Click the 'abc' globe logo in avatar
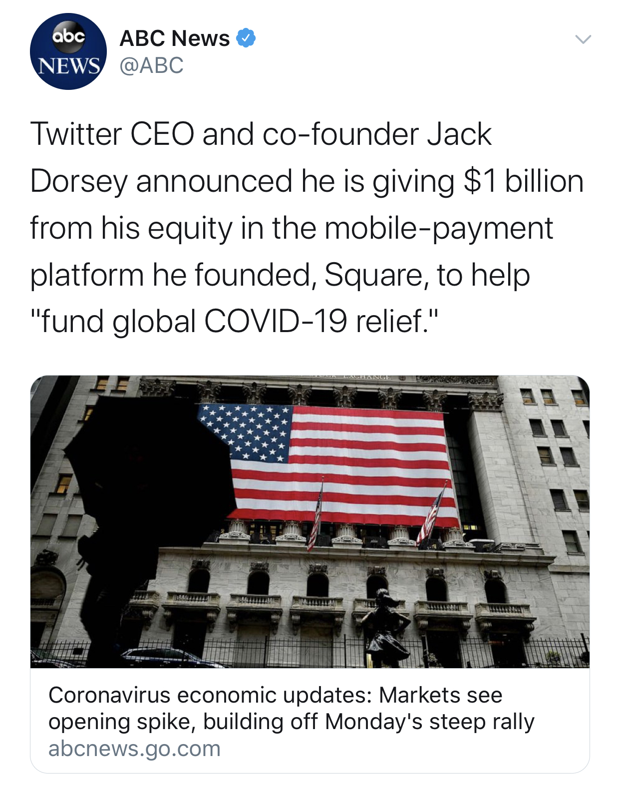Image resolution: width=620 pixels, height=791 pixels. [x=69, y=36]
